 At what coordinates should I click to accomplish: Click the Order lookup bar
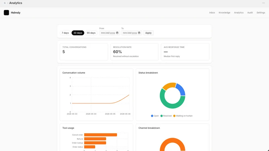coord(95,143)
